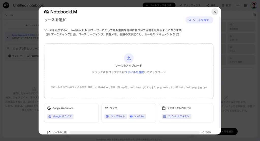Close the add source dialog
Image resolution: width=260 pixels, height=141 pixels.
215,12
